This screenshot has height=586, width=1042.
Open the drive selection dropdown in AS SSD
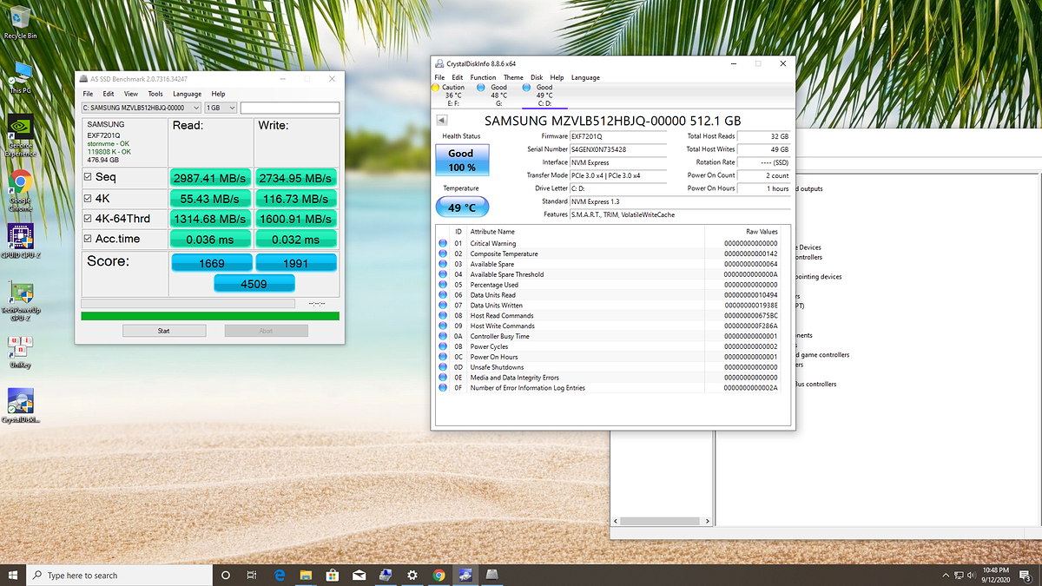pyautogui.click(x=141, y=108)
